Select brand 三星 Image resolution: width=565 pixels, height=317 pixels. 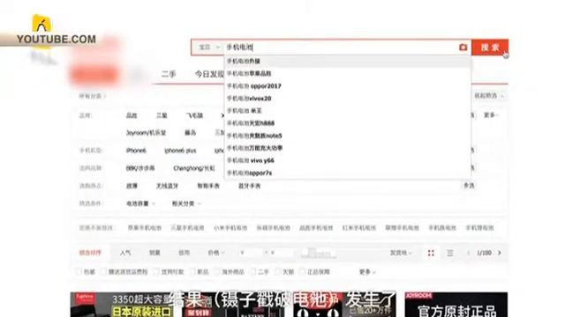[x=162, y=115]
